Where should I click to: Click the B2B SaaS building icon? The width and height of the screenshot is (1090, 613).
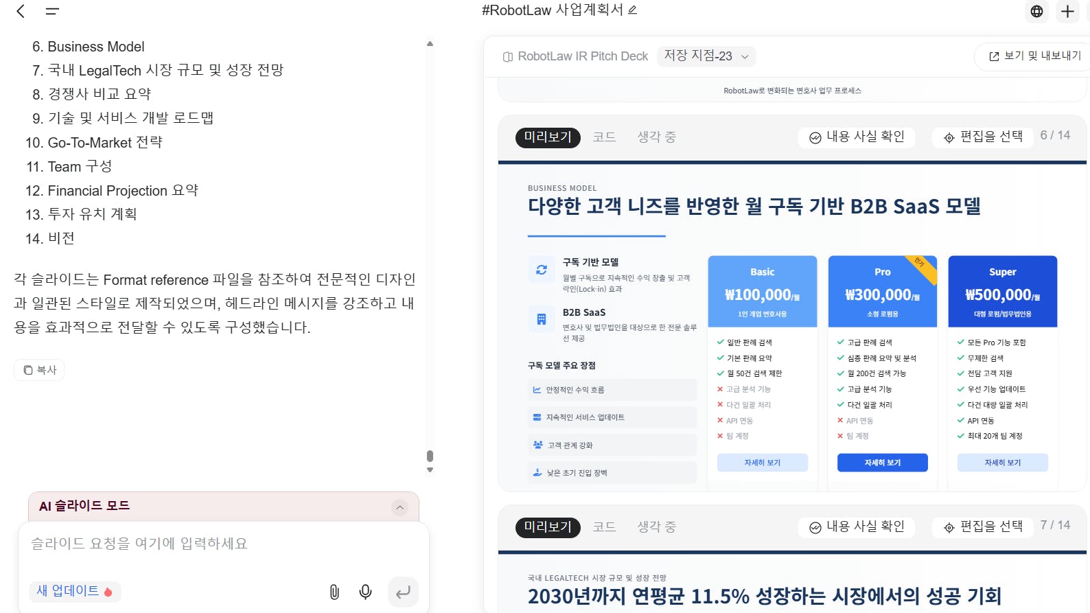point(542,319)
